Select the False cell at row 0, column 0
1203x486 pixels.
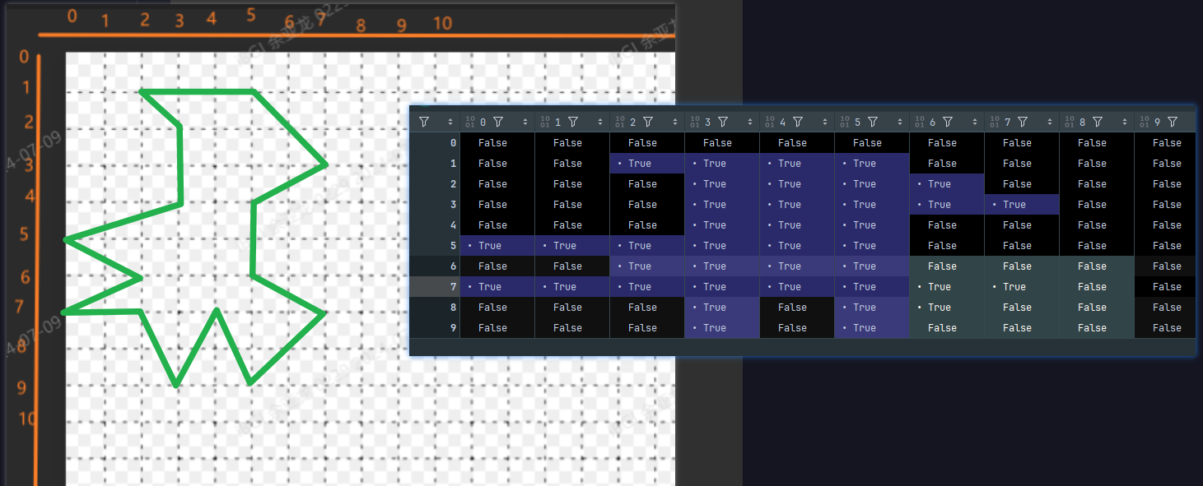pyautogui.click(x=497, y=143)
